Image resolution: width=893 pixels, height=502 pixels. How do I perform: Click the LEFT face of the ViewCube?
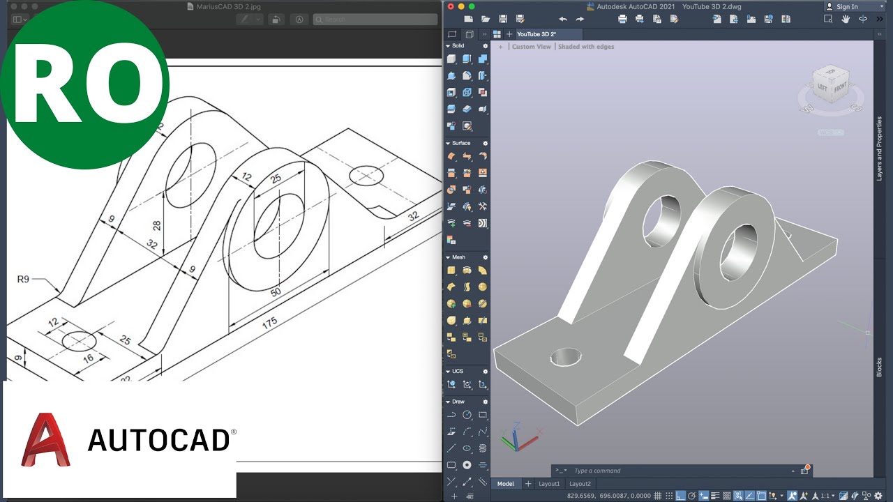tap(823, 87)
